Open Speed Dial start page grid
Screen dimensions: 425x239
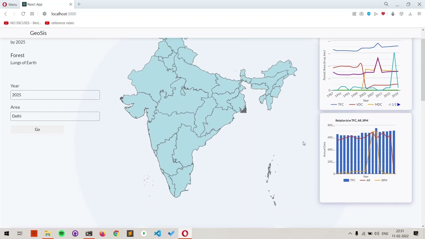32,14
